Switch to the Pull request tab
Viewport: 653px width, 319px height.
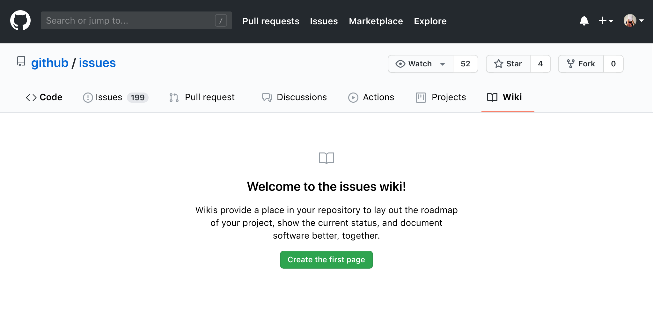(x=202, y=97)
